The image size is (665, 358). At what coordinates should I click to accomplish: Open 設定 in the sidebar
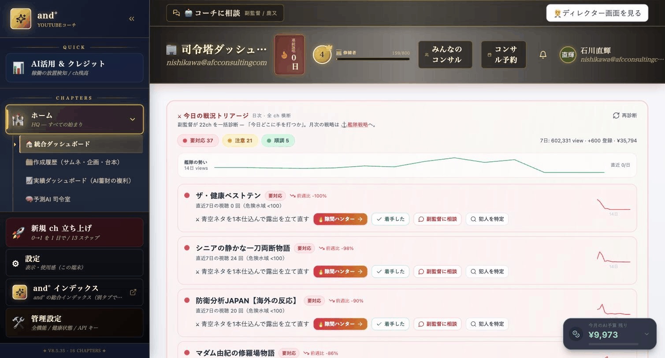(74, 262)
